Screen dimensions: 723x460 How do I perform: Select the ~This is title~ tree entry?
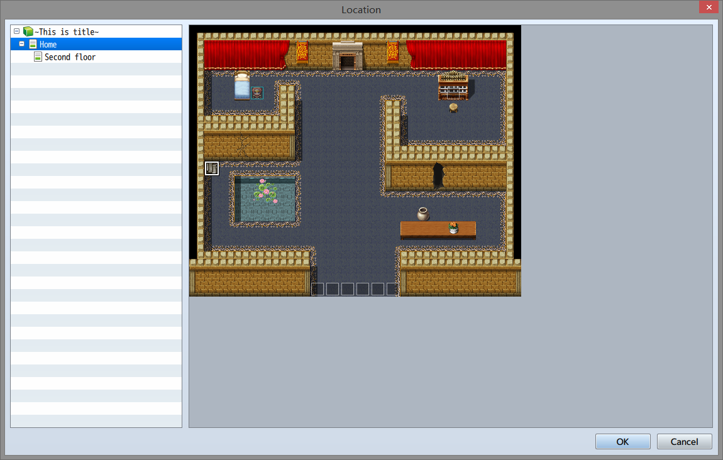click(x=67, y=31)
